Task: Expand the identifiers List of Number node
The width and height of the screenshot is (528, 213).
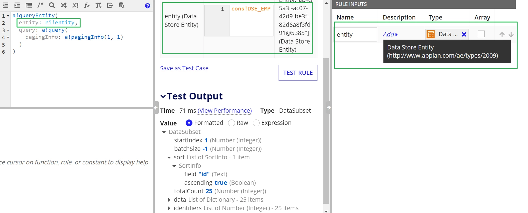Action: [169, 208]
